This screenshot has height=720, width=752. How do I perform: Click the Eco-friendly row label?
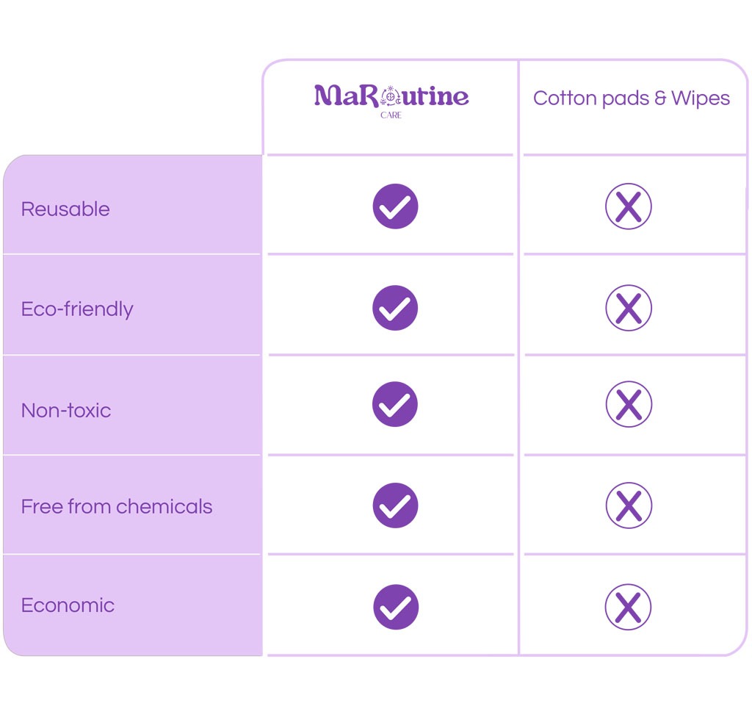click(x=77, y=309)
